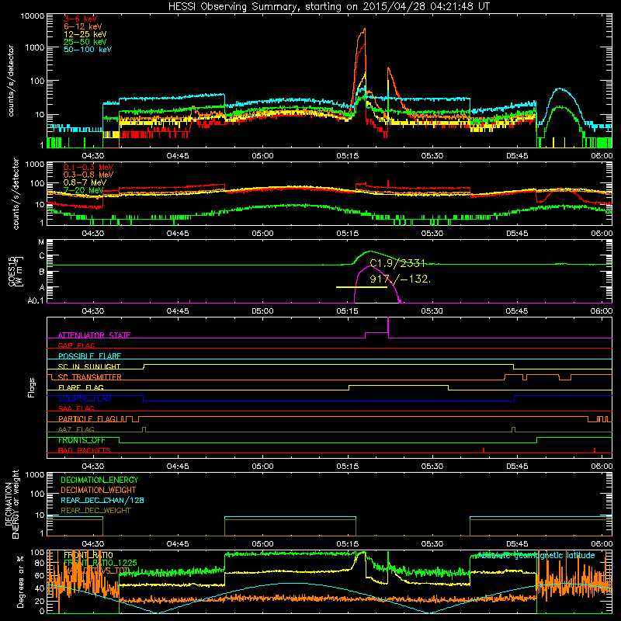Select the cyan 50-100 keV legend entry

point(88,50)
